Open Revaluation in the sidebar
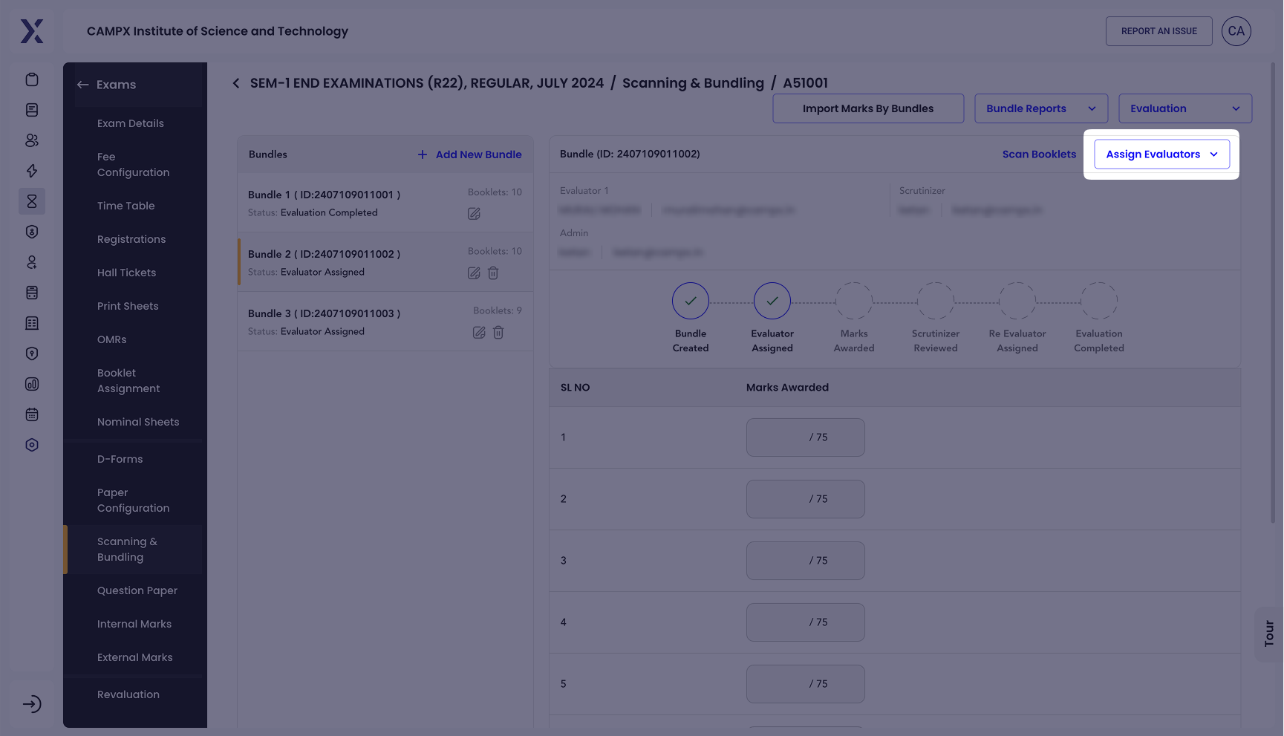This screenshot has width=1284, height=736. click(128, 694)
